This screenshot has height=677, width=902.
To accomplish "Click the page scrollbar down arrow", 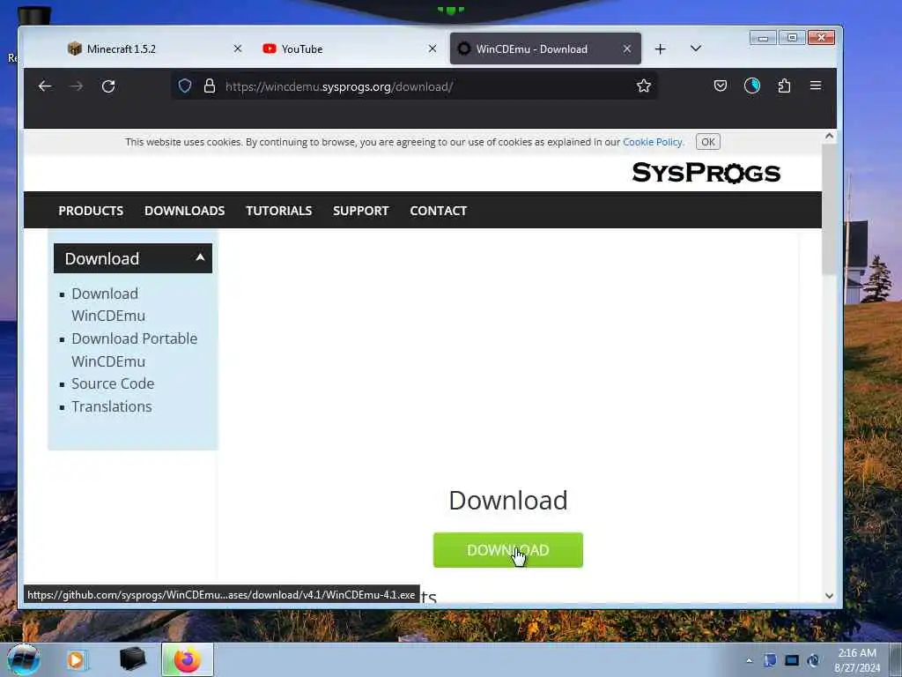I will (x=829, y=596).
